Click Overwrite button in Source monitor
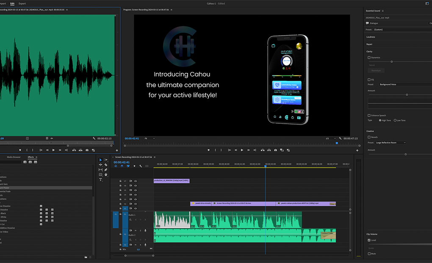The image size is (432, 263). (x=80, y=150)
